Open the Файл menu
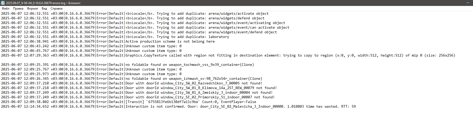 (5, 9)
